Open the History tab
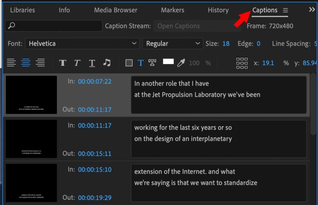 coord(218,10)
